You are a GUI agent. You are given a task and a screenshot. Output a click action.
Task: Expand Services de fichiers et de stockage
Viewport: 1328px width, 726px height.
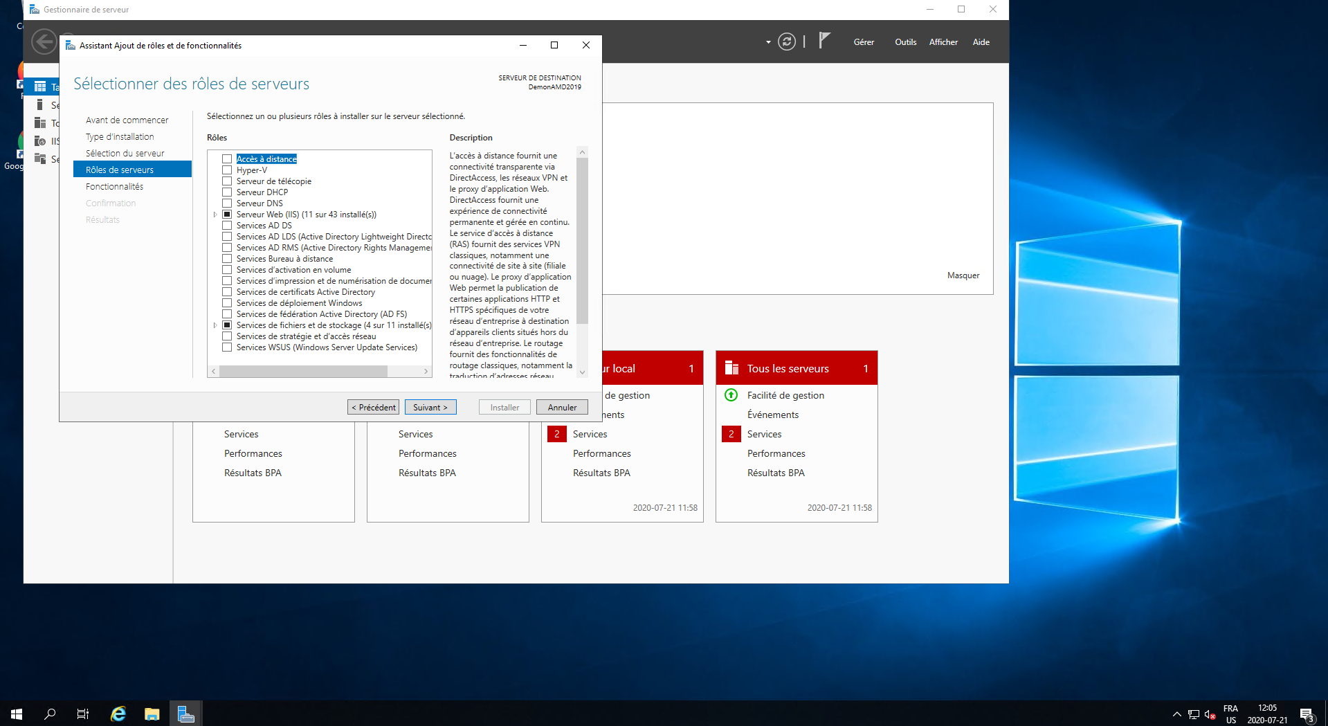coord(215,325)
